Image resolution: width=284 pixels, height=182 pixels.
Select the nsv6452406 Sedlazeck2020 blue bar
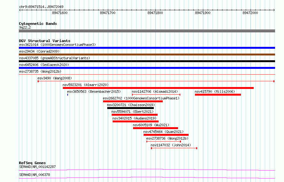point(147,68)
